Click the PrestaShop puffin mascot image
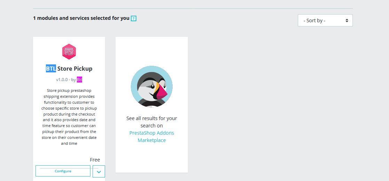Screen dimensions: 389x181 tap(152, 86)
